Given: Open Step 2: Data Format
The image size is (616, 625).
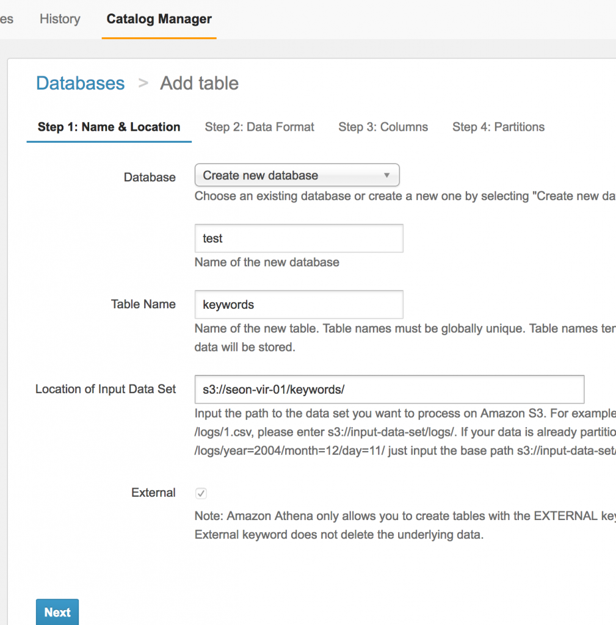Looking at the screenshot, I should 259,127.
